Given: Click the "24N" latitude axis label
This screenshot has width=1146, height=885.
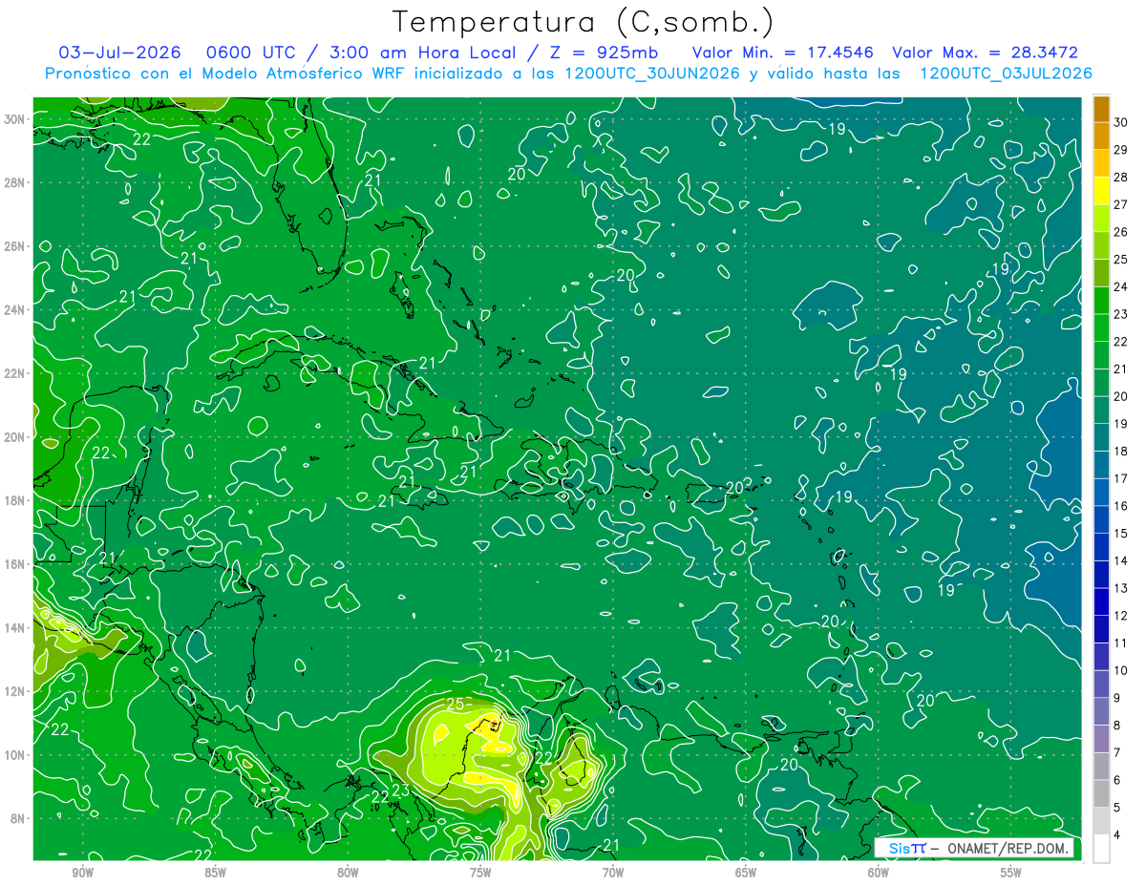Looking at the screenshot, I should tap(16, 310).
